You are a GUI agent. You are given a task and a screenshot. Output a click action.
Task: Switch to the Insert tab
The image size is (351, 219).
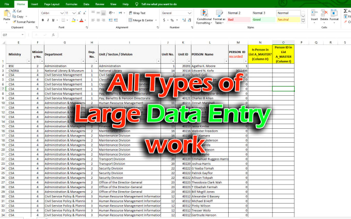click(x=34, y=4)
